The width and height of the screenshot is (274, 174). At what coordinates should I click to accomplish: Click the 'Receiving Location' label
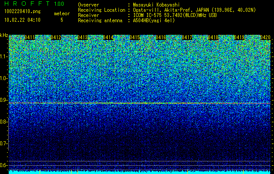click(x=101, y=10)
